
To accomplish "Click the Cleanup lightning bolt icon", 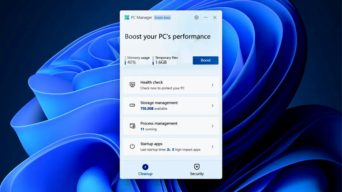I will click(145, 167).
